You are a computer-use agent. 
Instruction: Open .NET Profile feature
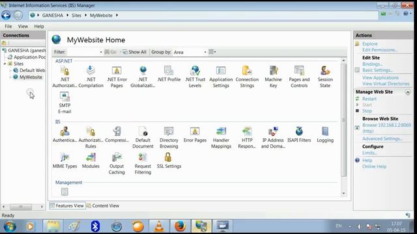(x=169, y=73)
